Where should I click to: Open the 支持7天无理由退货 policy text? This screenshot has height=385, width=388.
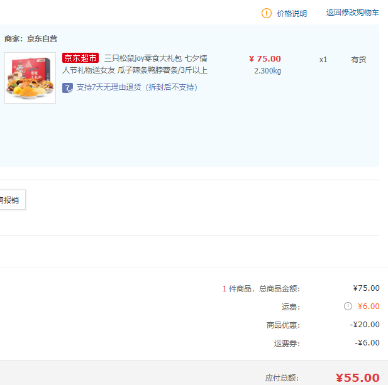pos(137,87)
